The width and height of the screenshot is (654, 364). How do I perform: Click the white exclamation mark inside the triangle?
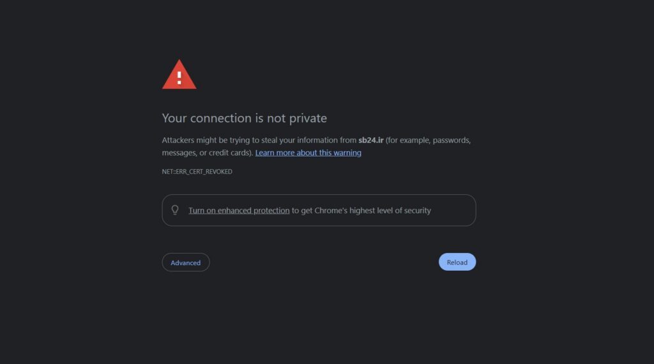(x=179, y=77)
